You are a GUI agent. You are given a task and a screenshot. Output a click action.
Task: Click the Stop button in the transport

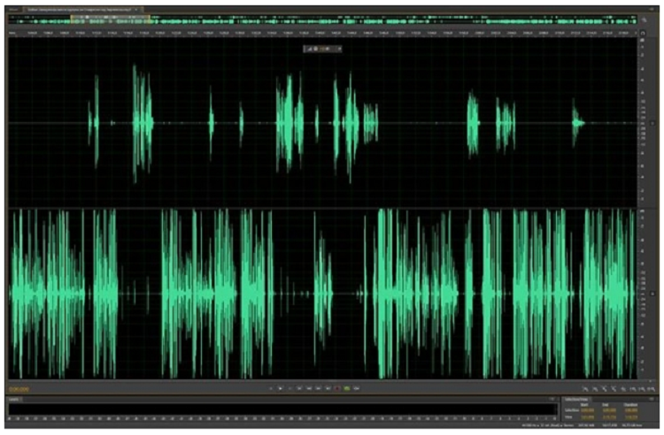coord(271,388)
